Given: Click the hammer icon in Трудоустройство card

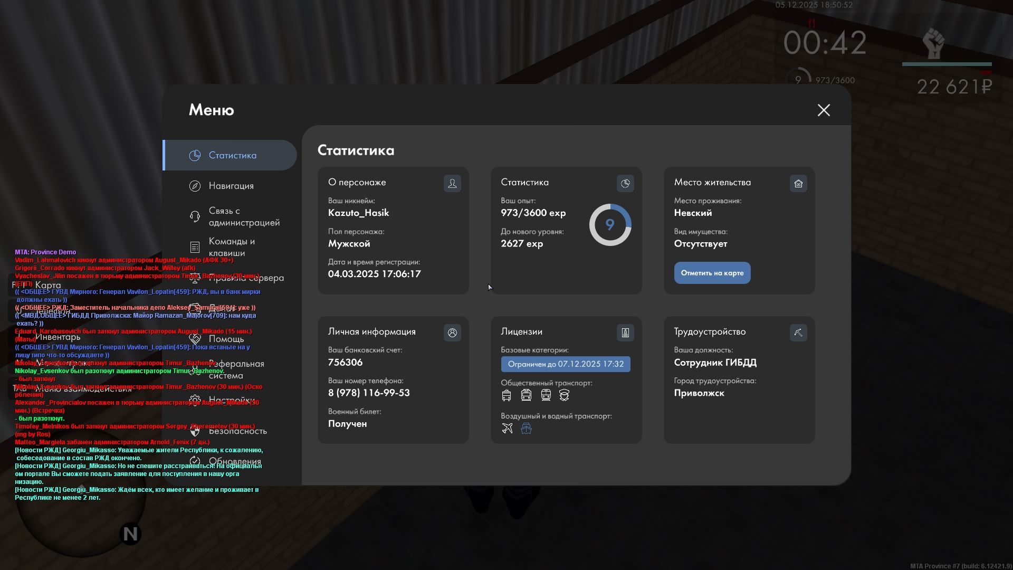Looking at the screenshot, I should click(798, 332).
